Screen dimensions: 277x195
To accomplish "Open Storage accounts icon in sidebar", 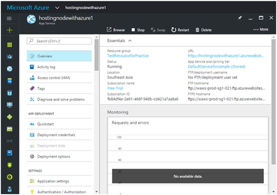I will tap(10, 129).
